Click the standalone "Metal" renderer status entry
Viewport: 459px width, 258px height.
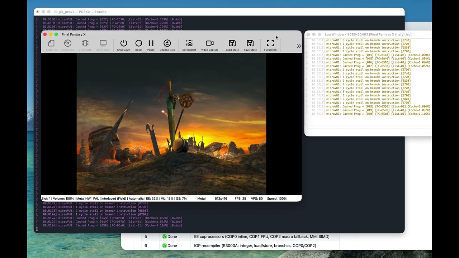202,199
